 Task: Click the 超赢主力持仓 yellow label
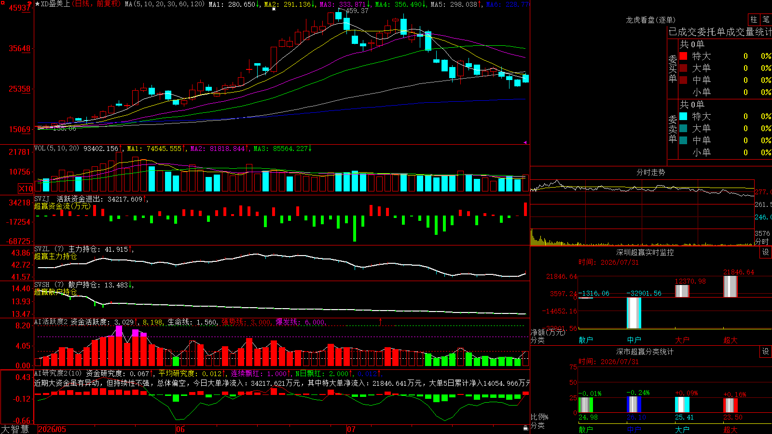tap(55, 256)
